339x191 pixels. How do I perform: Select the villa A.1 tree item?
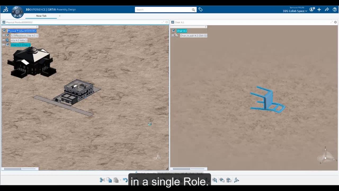click(19, 40)
